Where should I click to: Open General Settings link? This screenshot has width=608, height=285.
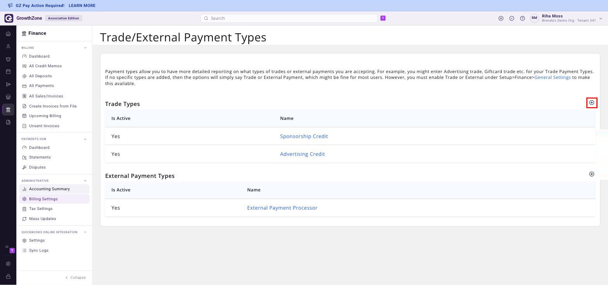click(553, 77)
